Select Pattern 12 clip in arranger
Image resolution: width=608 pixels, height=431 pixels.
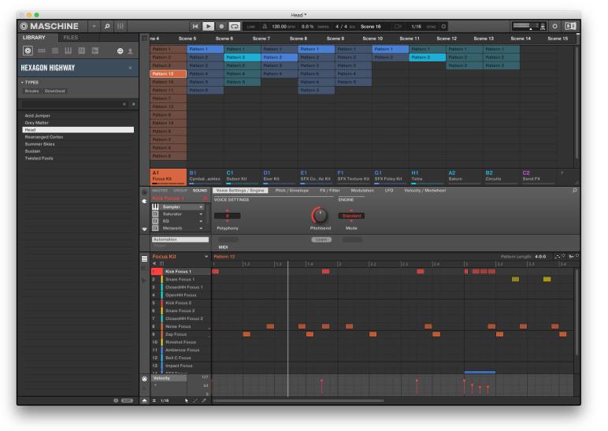point(168,74)
